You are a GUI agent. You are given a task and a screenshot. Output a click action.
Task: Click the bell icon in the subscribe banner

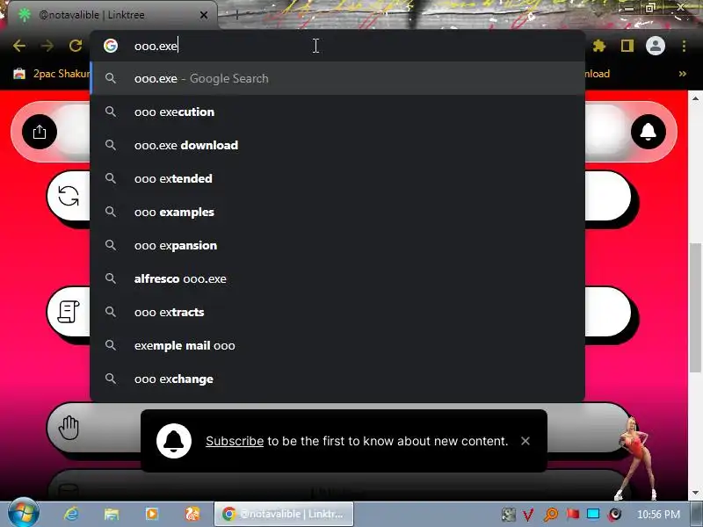[174, 441]
